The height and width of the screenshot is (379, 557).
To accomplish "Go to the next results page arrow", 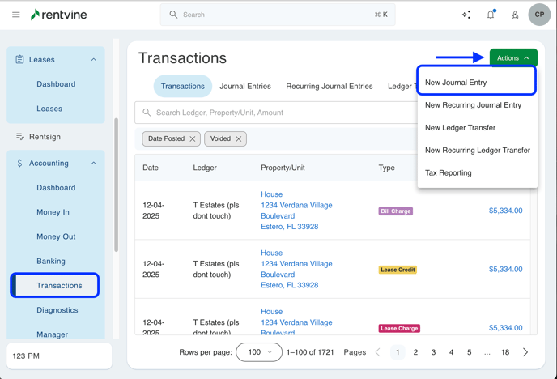I will (525, 352).
